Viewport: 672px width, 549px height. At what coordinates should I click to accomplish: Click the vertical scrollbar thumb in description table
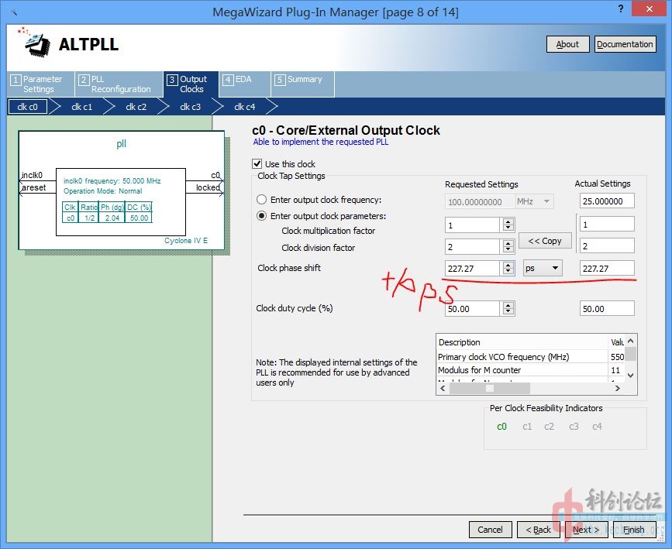coord(630,354)
